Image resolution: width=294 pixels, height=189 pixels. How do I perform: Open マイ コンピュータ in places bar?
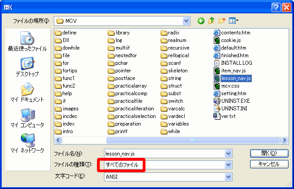[27, 118]
